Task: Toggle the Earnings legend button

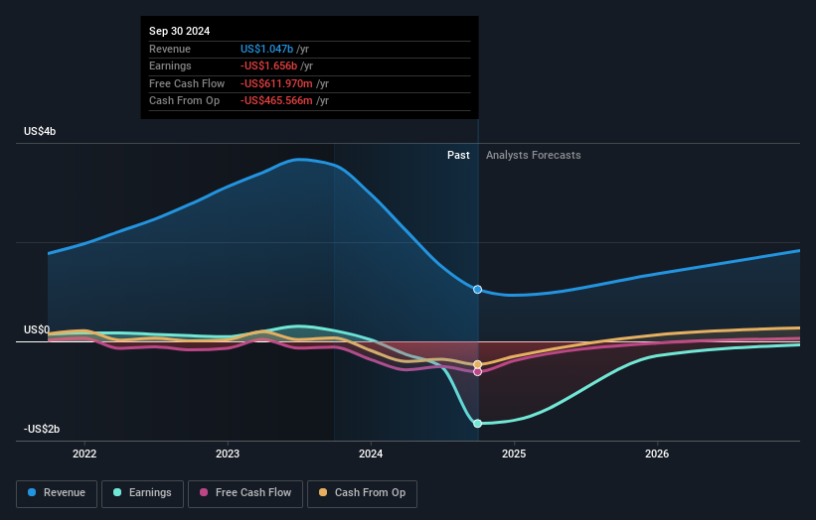Action: click(142, 493)
